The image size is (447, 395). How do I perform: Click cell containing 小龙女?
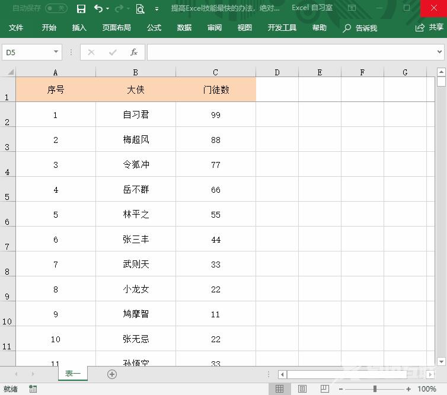coord(136,289)
